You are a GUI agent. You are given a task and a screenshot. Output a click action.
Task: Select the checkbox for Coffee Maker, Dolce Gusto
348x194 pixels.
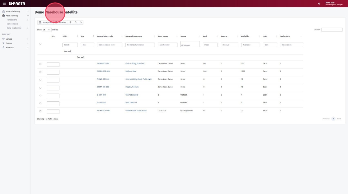(x=40, y=111)
